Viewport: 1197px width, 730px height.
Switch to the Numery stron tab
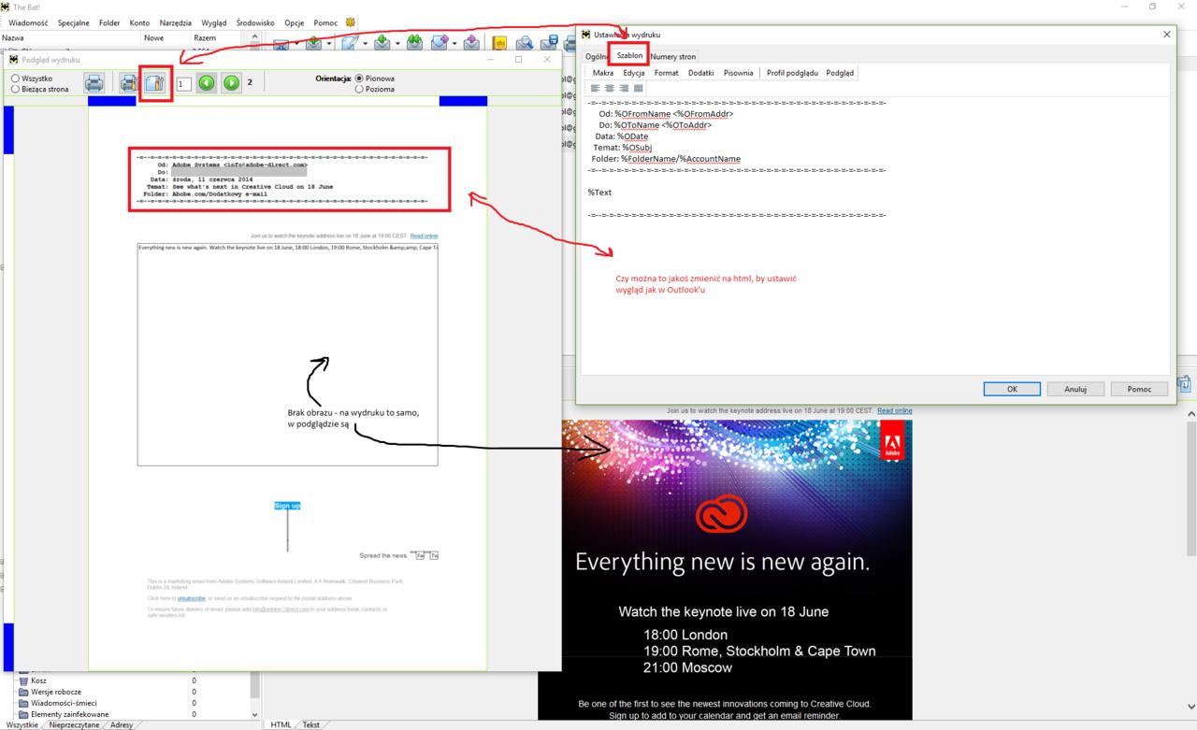673,56
